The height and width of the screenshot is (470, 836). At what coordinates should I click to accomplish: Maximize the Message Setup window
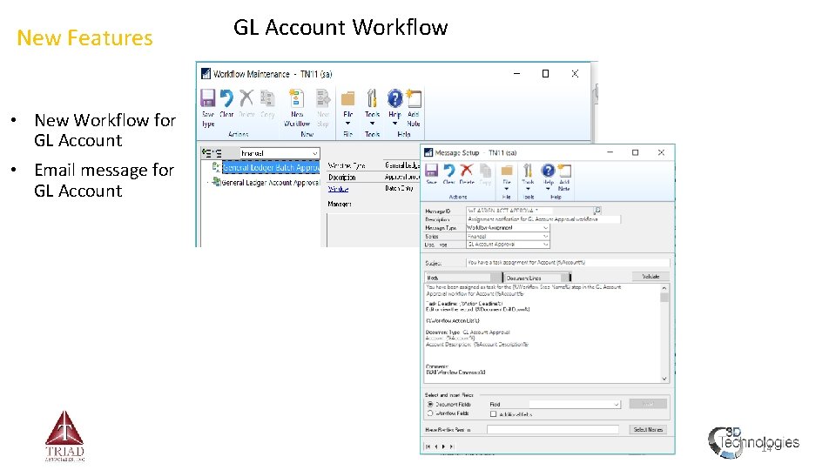[635, 152]
